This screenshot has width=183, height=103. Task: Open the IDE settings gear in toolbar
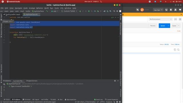pos(117,11)
